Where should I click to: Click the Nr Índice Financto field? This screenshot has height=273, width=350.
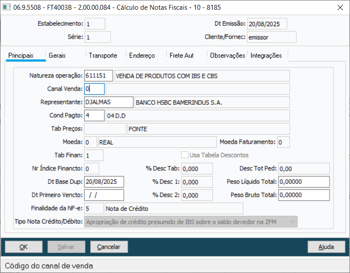91,169
